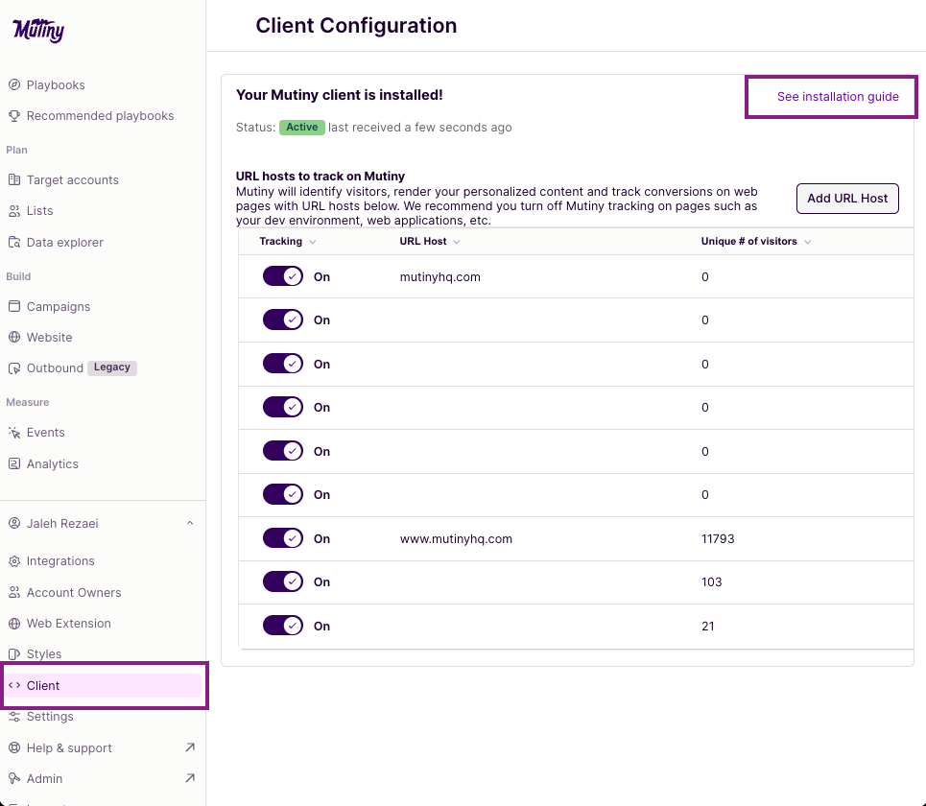Click the Web Extension globe icon

[14, 623]
